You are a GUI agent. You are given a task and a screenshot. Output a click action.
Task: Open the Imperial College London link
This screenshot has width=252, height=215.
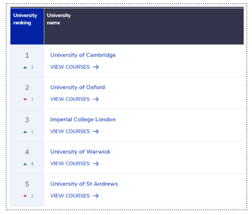(83, 120)
